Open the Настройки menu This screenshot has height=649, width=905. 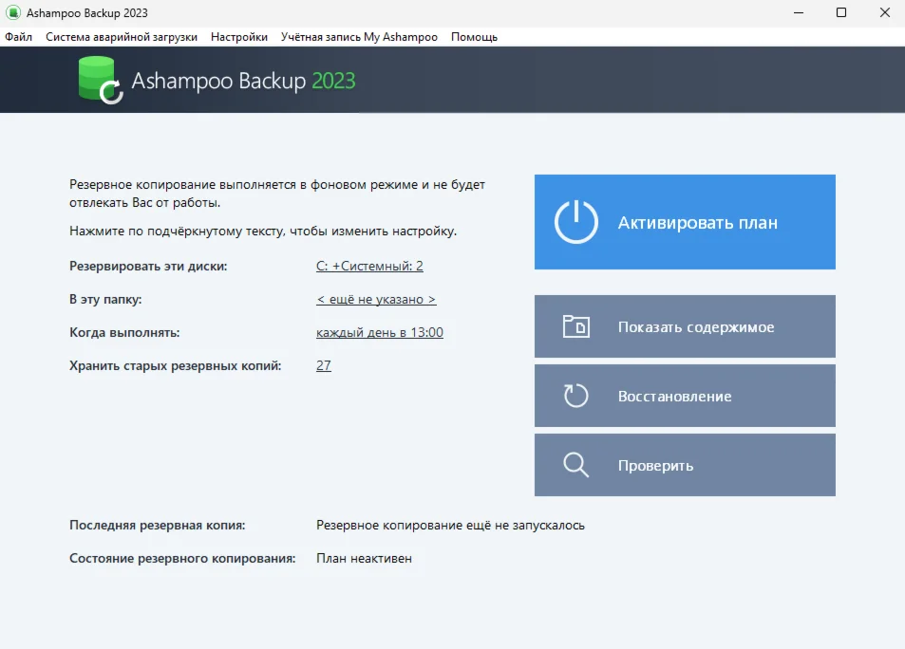pyautogui.click(x=239, y=37)
